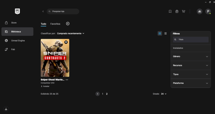This screenshot has width=215, height=114.
Task: Toggle the Instalados filter
Action: click(191, 48)
